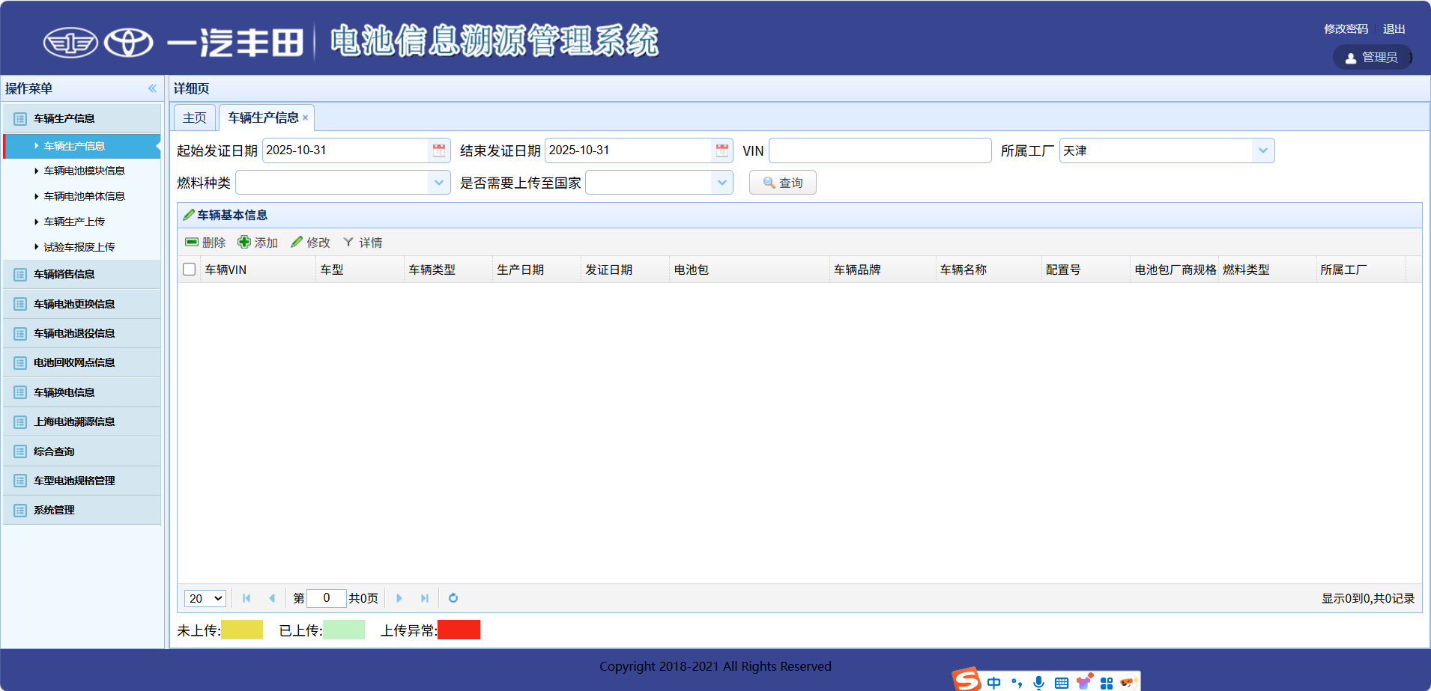Collapse the operation menu with double-chevron
The image size is (1431, 691).
click(151, 88)
